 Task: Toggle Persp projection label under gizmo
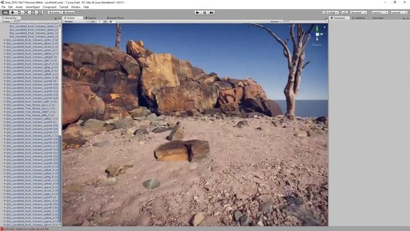click(316, 45)
